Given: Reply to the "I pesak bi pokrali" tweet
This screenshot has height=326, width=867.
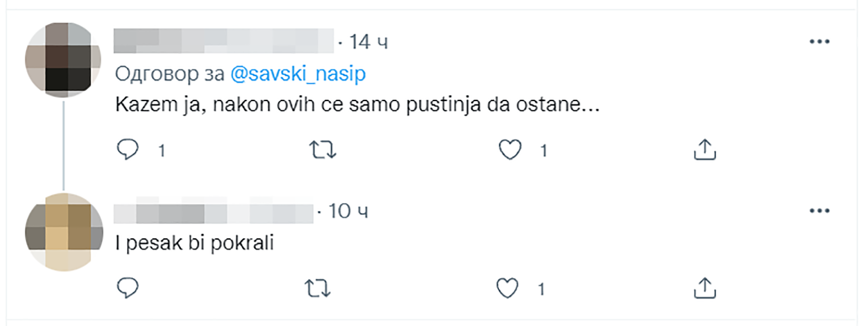Looking at the screenshot, I should [x=128, y=287].
